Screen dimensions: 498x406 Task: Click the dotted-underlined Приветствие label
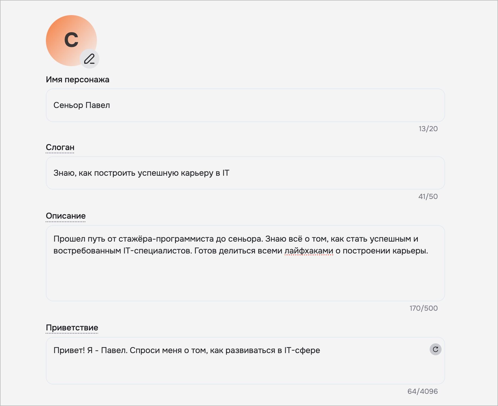(72, 328)
